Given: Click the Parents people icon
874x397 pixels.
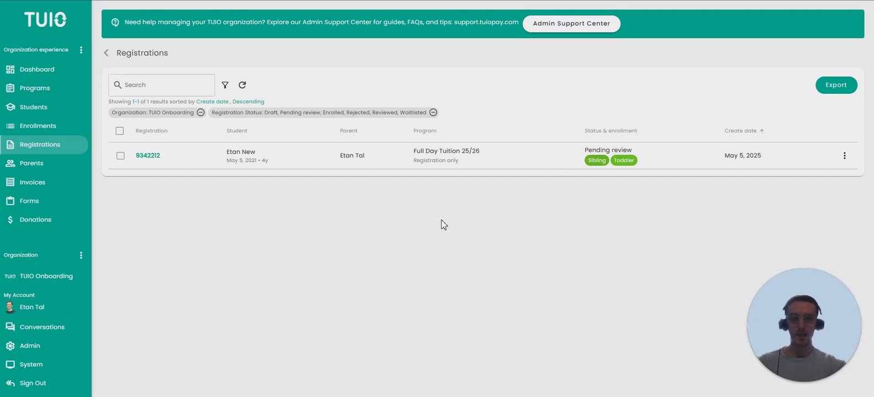Looking at the screenshot, I should click(x=10, y=163).
